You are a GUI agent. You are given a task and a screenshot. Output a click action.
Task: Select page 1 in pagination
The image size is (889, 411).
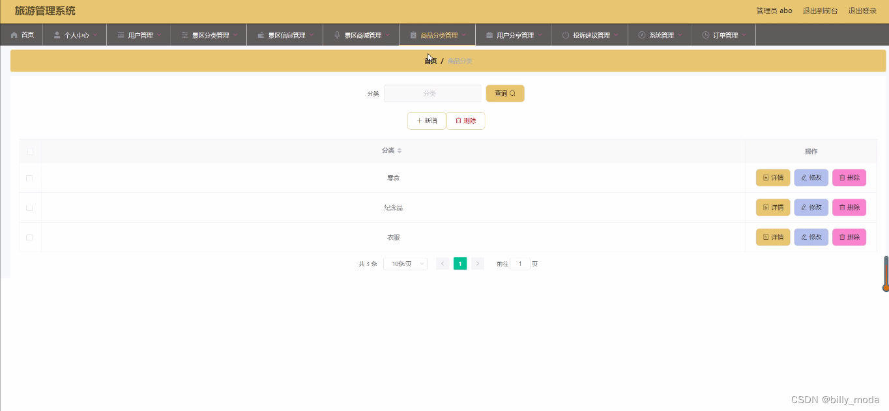pyautogui.click(x=460, y=264)
